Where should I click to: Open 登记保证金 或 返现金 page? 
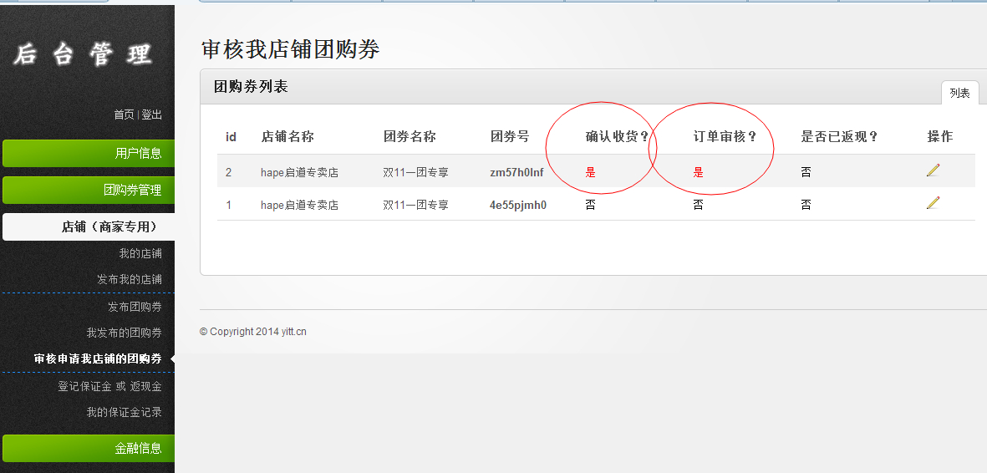pos(110,387)
